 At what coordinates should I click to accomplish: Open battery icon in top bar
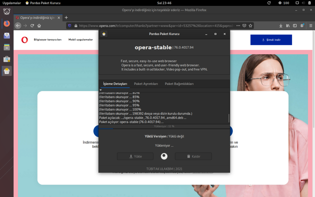(309, 3)
